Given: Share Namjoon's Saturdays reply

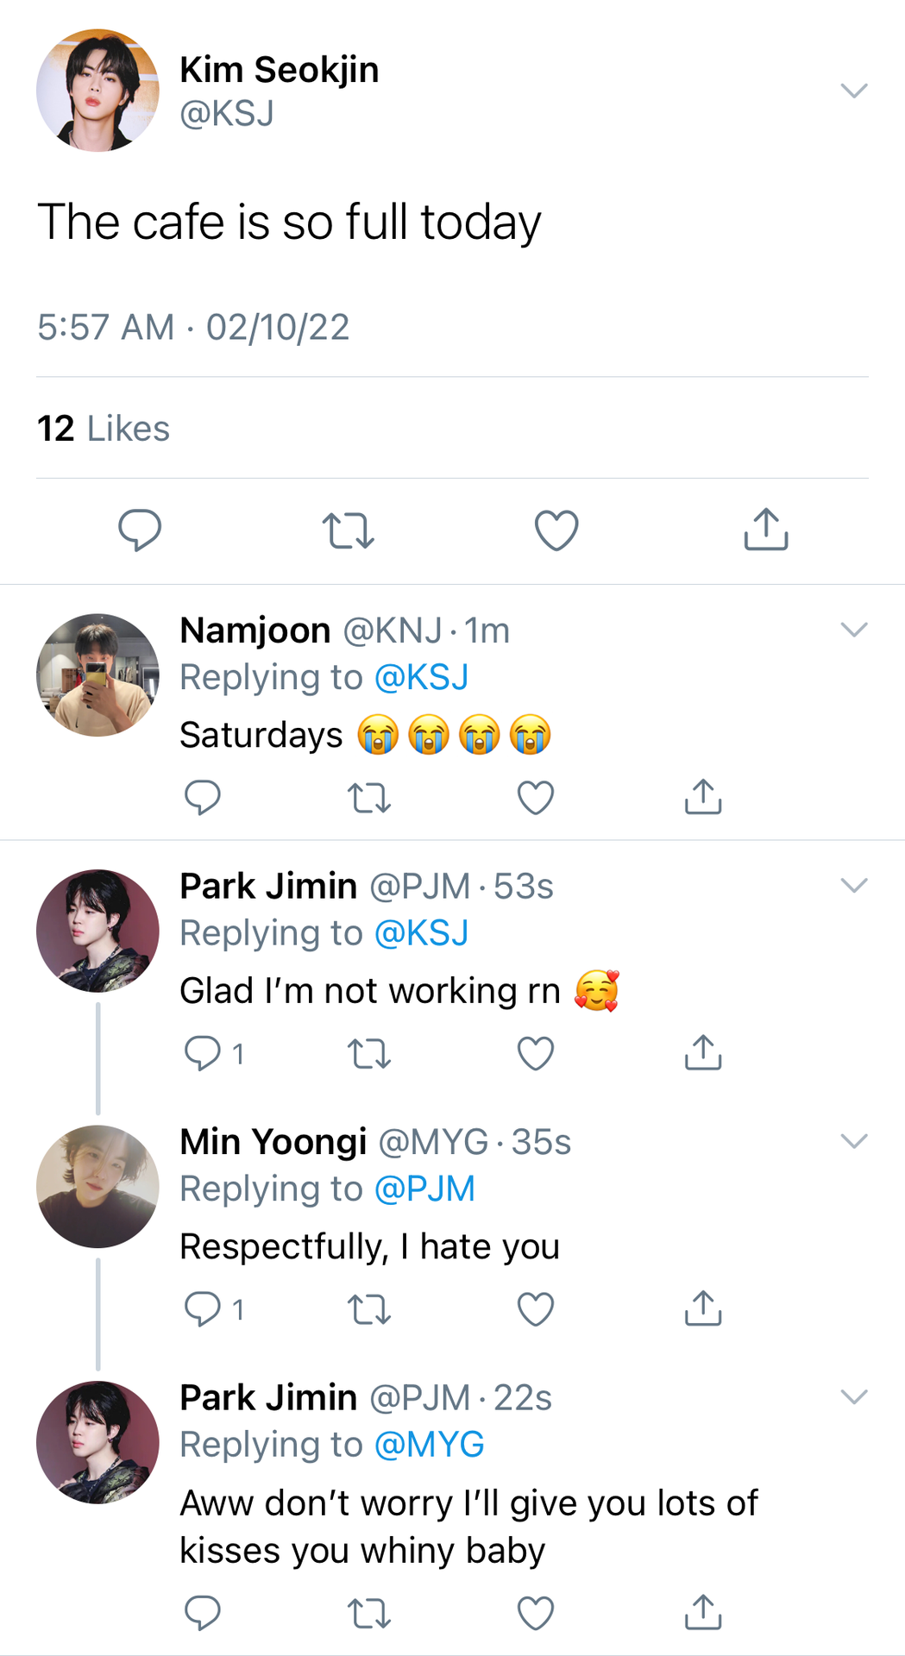Looking at the screenshot, I should [x=703, y=797].
